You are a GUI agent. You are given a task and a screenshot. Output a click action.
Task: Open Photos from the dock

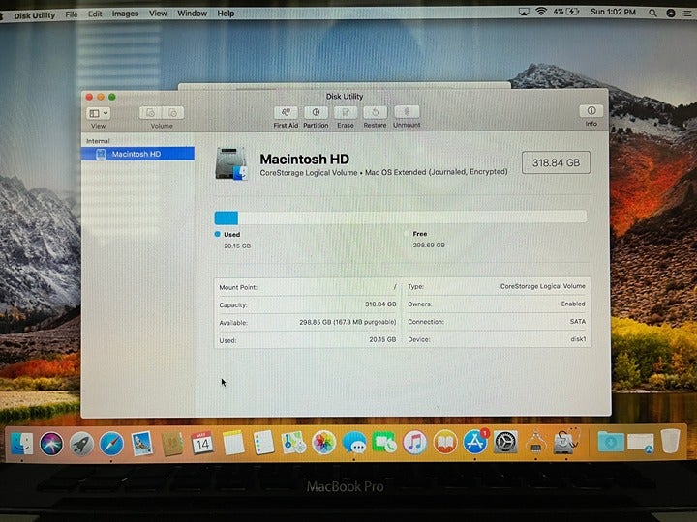coord(323,443)
